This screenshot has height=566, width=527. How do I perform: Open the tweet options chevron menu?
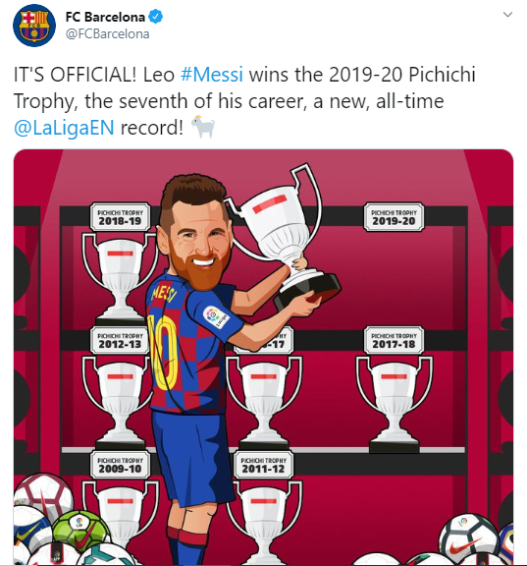(x=507, y=15)
